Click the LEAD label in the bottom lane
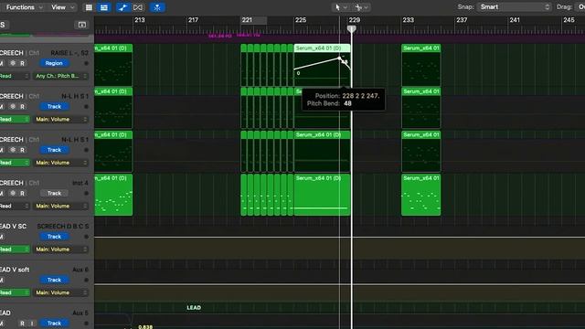This screenshot has height=329, width=585. [194, 308]
